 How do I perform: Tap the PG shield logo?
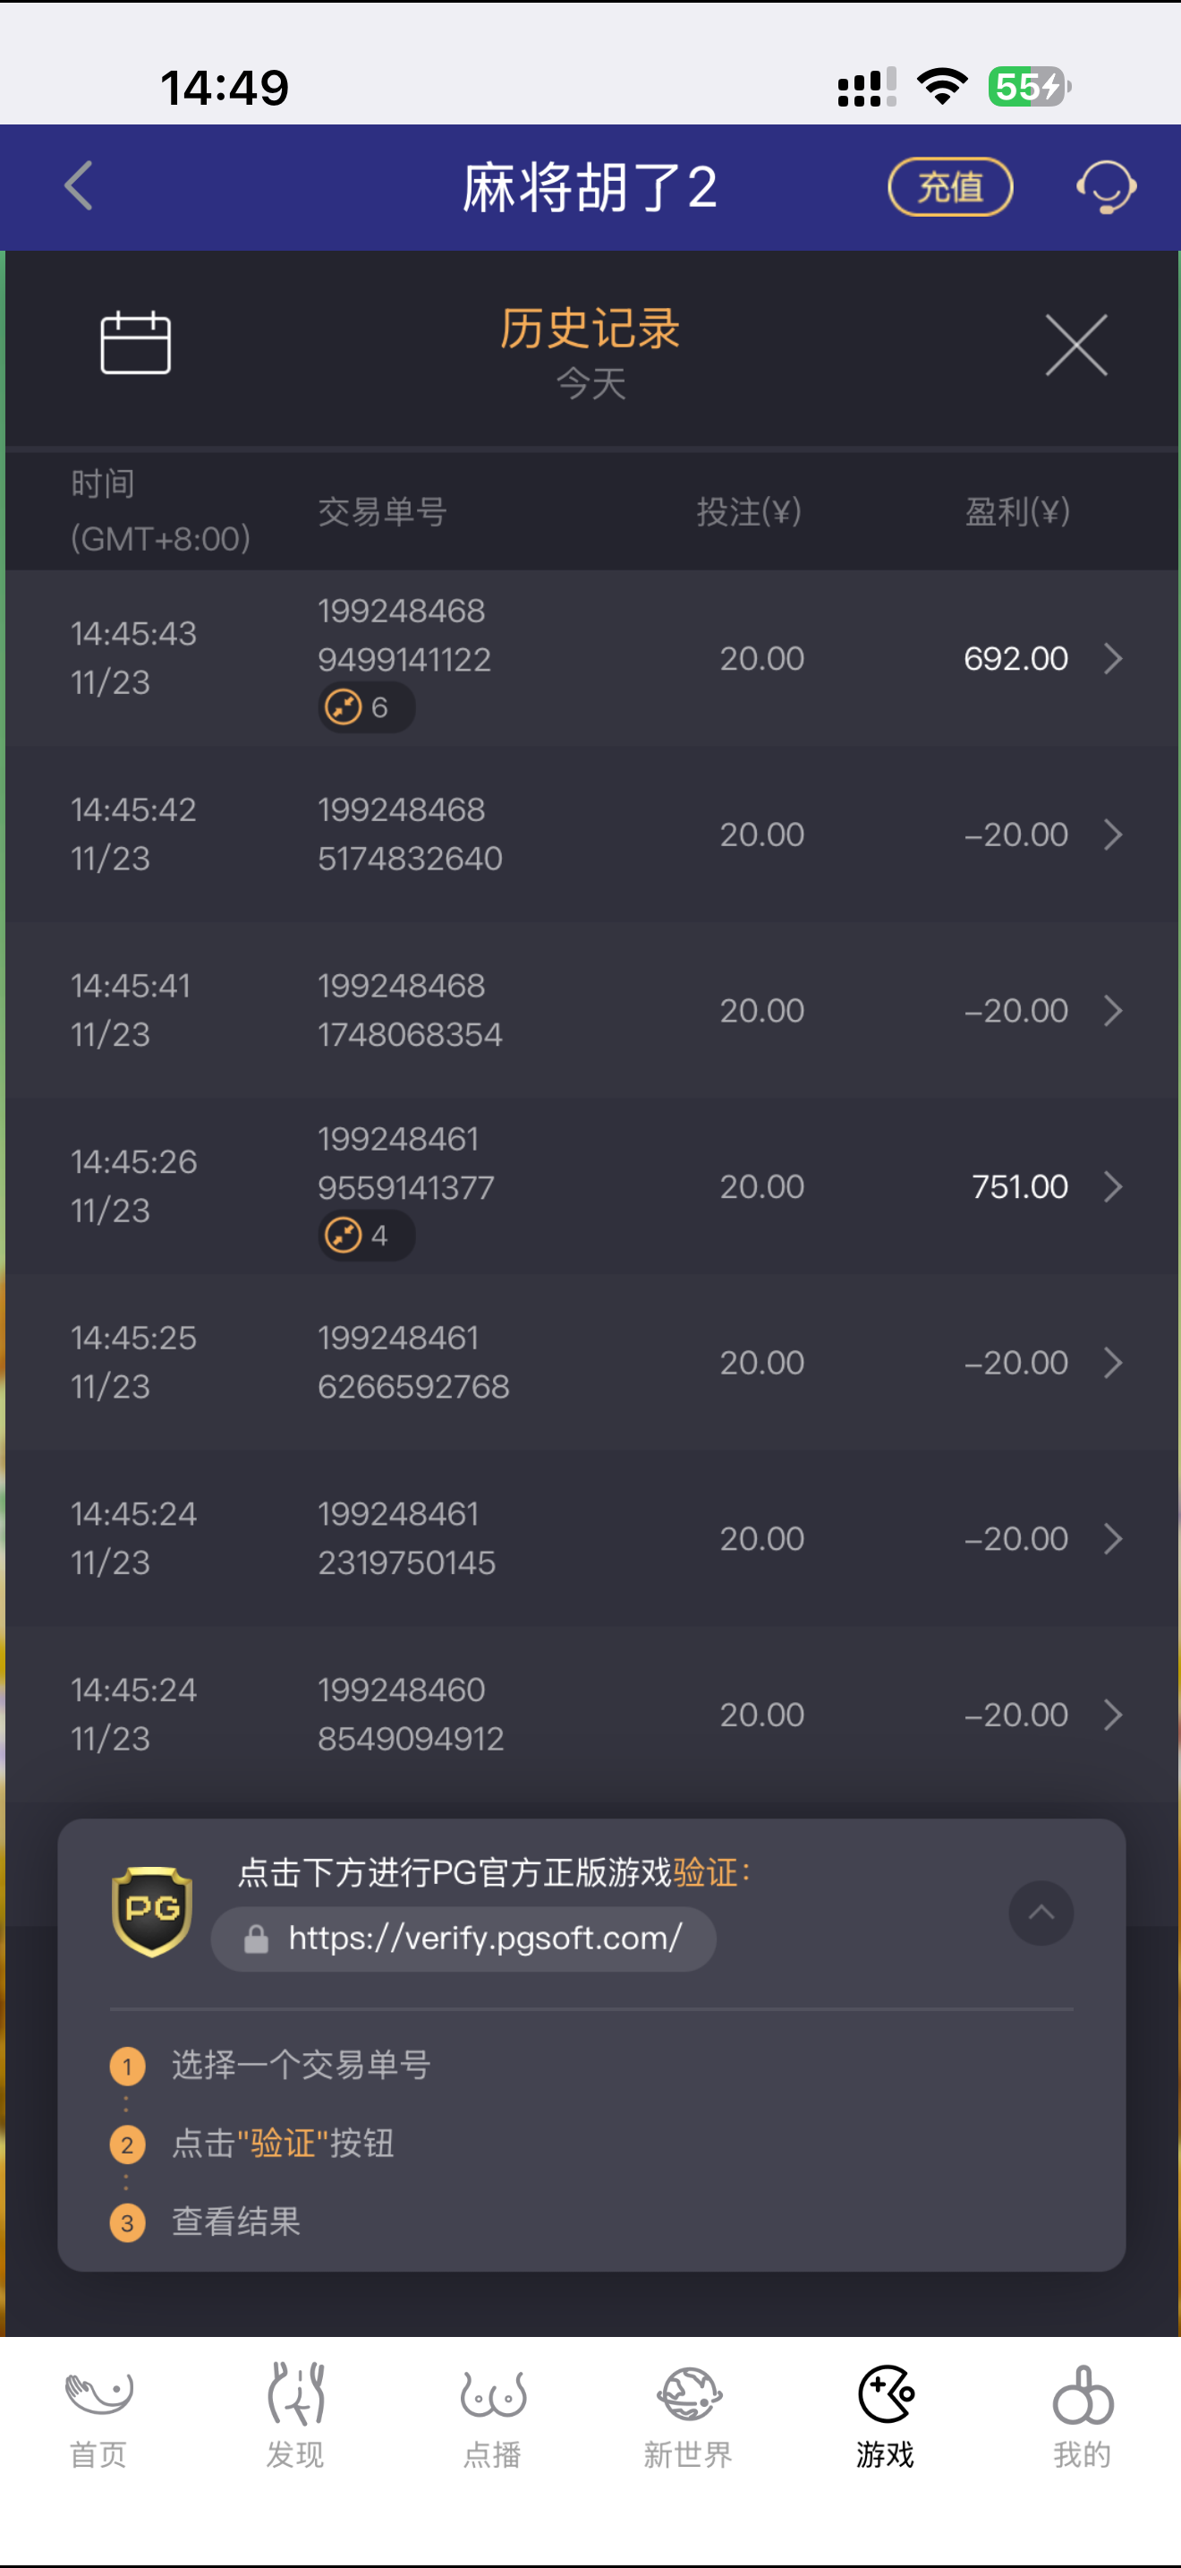(151, 1911)
